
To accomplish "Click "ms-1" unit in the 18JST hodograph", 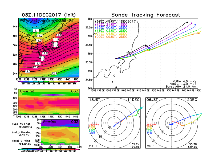I will 93,146.
